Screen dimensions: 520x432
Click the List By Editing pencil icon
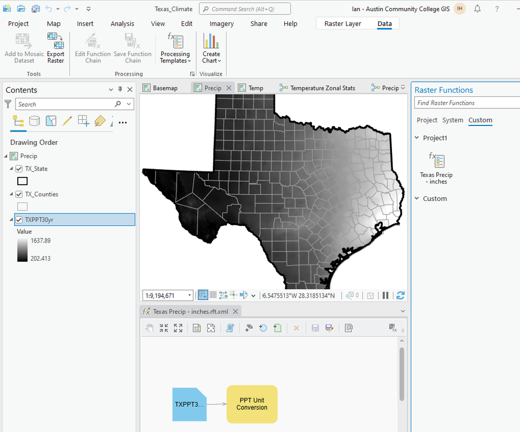67,121
